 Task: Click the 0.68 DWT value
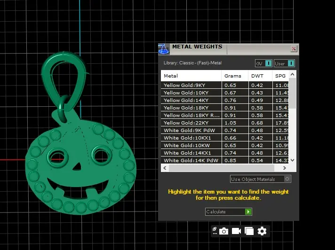pyautogui.click(x=257, y=123)
